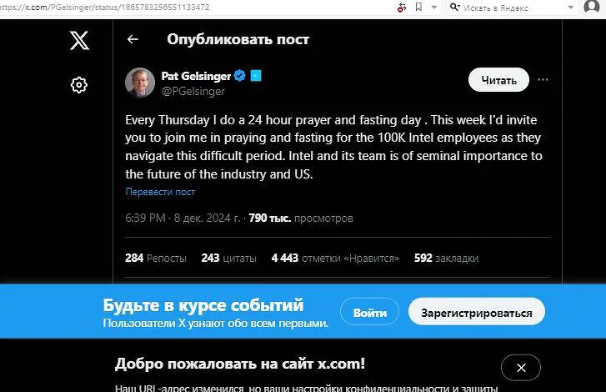
Task: Open the settings gear in sidebar
Action: tap(79, 84)
